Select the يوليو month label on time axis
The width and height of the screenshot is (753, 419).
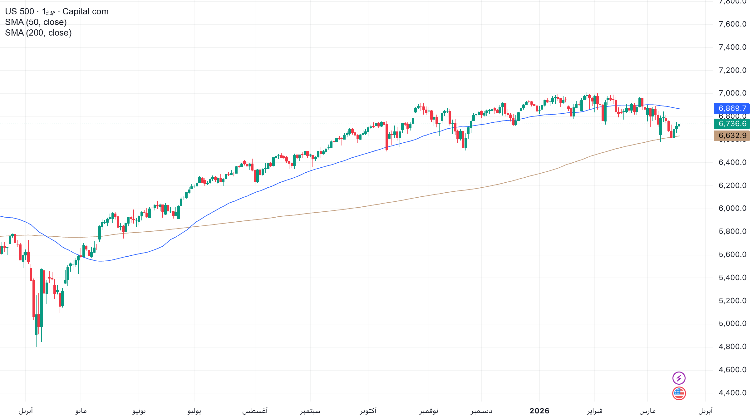click(x=194, y=411)
